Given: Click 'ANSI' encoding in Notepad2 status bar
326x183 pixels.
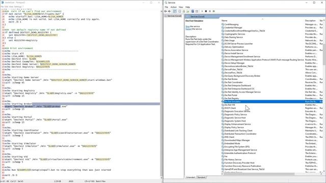Looking at the screenshot, I should [x=71, y=181].
